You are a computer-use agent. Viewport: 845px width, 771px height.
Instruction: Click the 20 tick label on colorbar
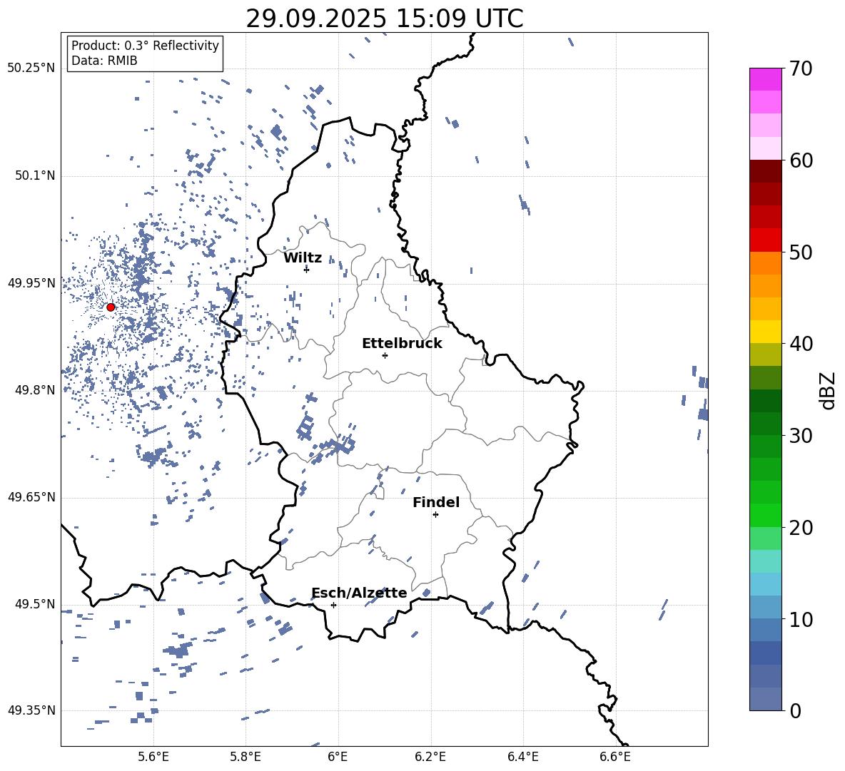pos(801,528)
